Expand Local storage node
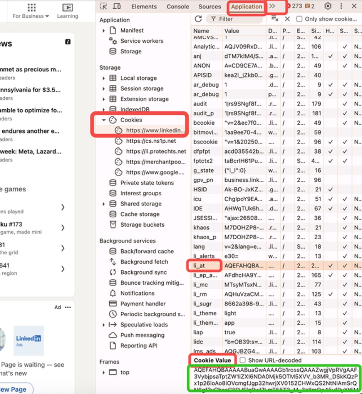The image size is (362, 394). tap(104, 78)
